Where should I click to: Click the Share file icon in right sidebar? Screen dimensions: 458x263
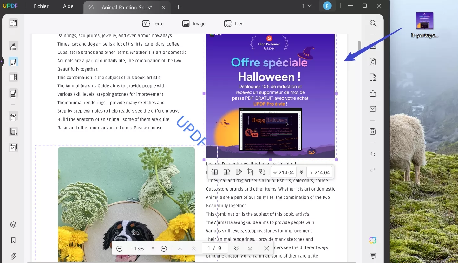(x=373, y=93)
